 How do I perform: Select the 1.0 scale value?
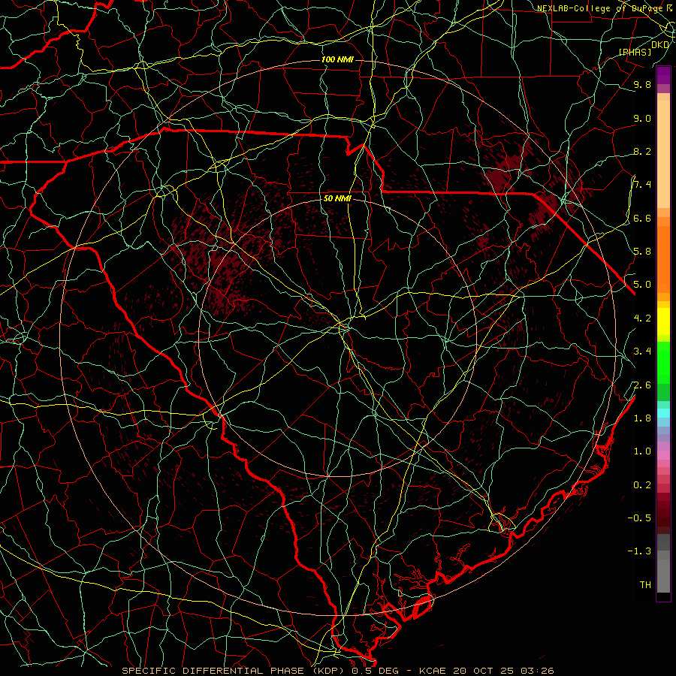642,451
